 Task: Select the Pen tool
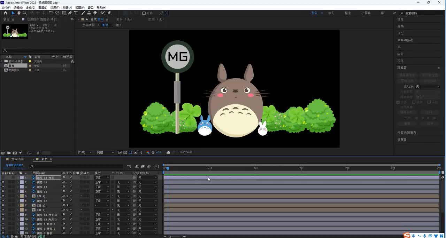[70, 13]
